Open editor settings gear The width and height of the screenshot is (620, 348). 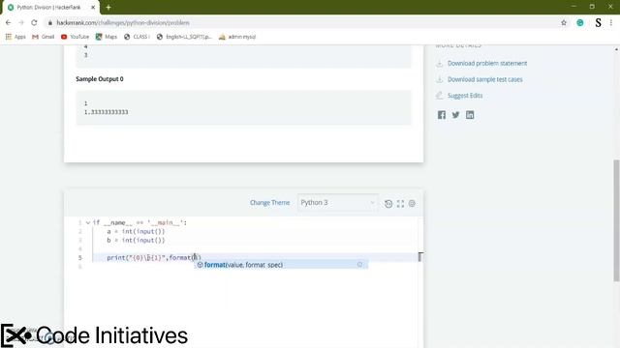click(412, 204)
